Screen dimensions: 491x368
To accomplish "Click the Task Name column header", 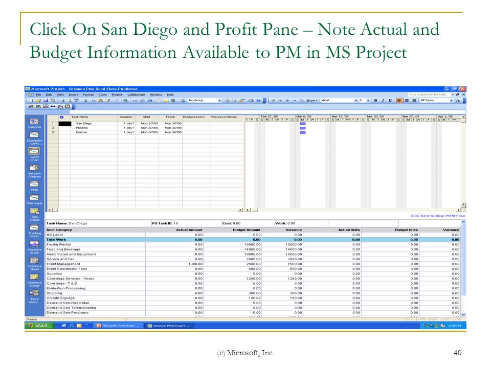I will [94, 117].
